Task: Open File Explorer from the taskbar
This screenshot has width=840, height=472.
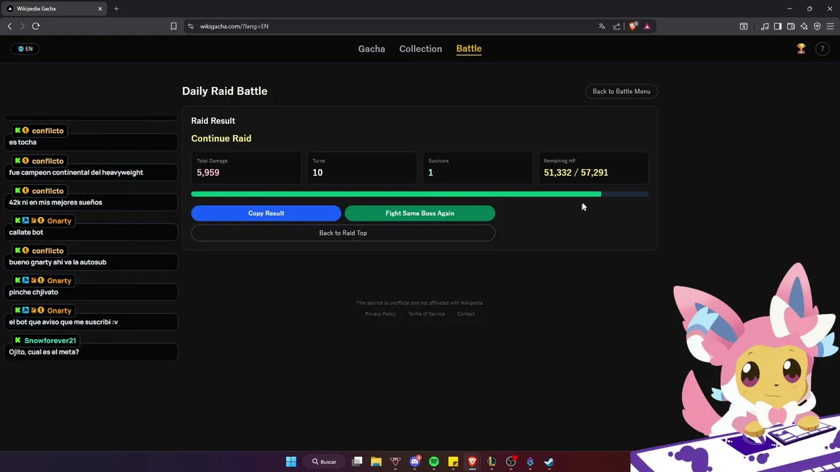Action: tap(376, 462)
